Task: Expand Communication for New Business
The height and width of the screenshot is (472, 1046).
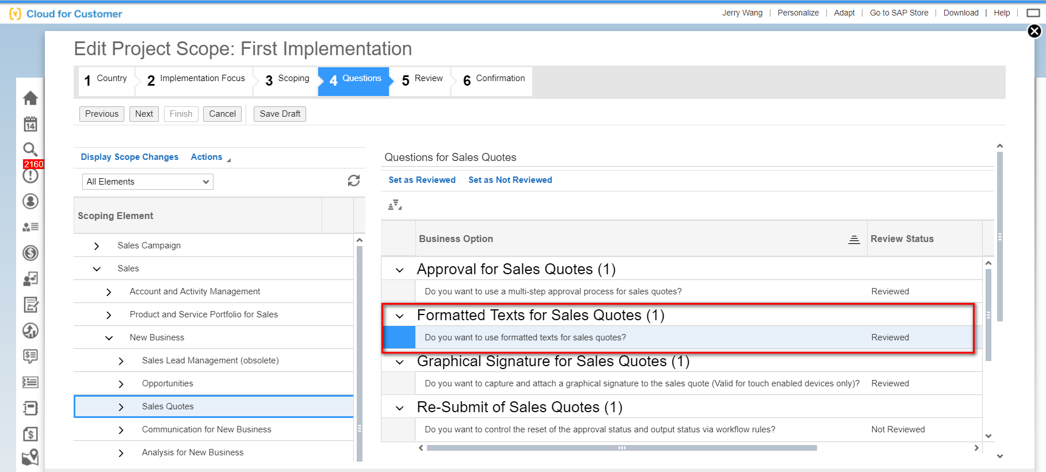Action: (x=121, y=430)
